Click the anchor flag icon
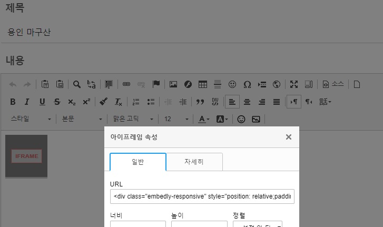Screen dimensions: 383x227 156,84
